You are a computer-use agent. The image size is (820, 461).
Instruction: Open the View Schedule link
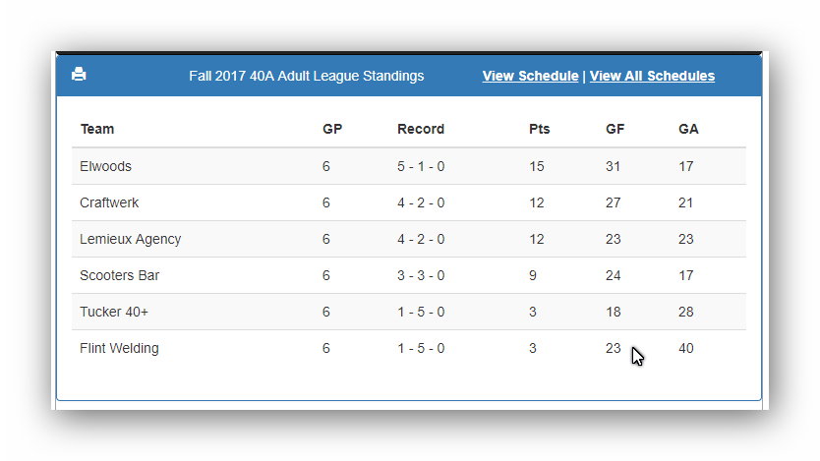[x=530, y=76]
